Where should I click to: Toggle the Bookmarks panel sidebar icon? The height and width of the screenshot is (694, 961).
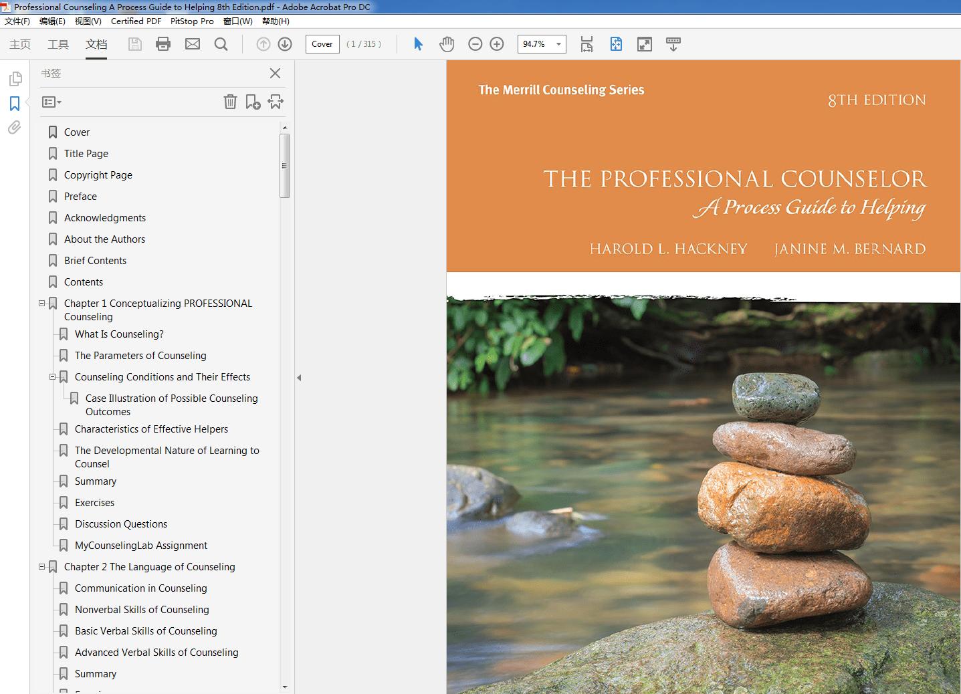click(x=15, y=104)
